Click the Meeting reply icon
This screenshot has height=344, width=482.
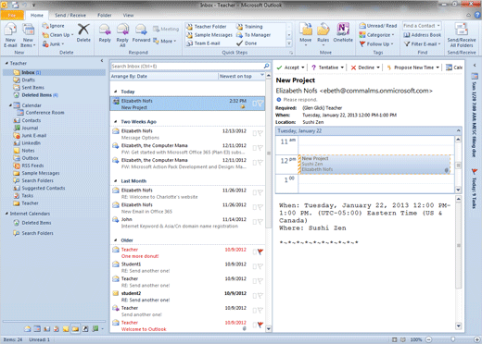(x=156, y=29)
